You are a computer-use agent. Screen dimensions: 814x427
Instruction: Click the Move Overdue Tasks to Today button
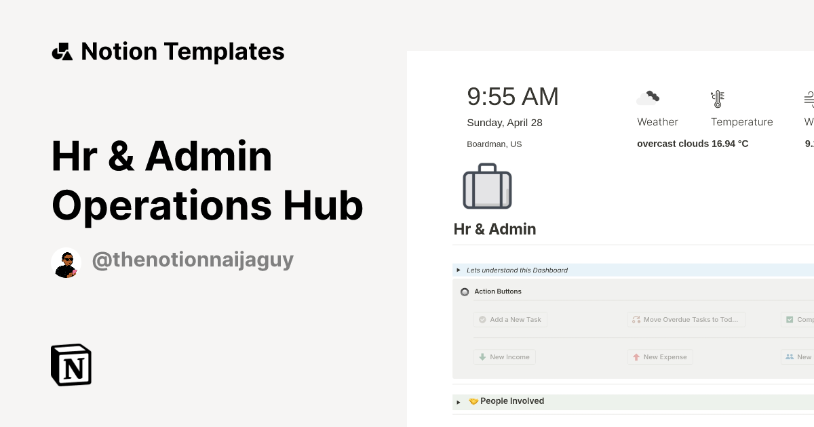coord(686,319)
